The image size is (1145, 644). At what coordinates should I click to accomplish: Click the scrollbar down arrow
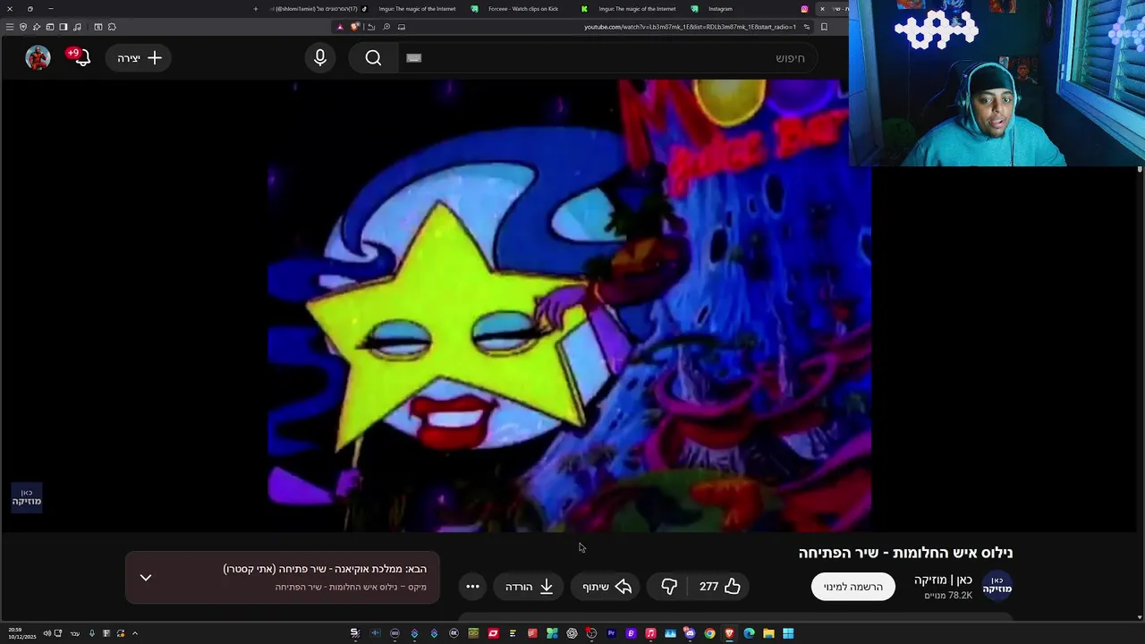tap(1139, 616)
